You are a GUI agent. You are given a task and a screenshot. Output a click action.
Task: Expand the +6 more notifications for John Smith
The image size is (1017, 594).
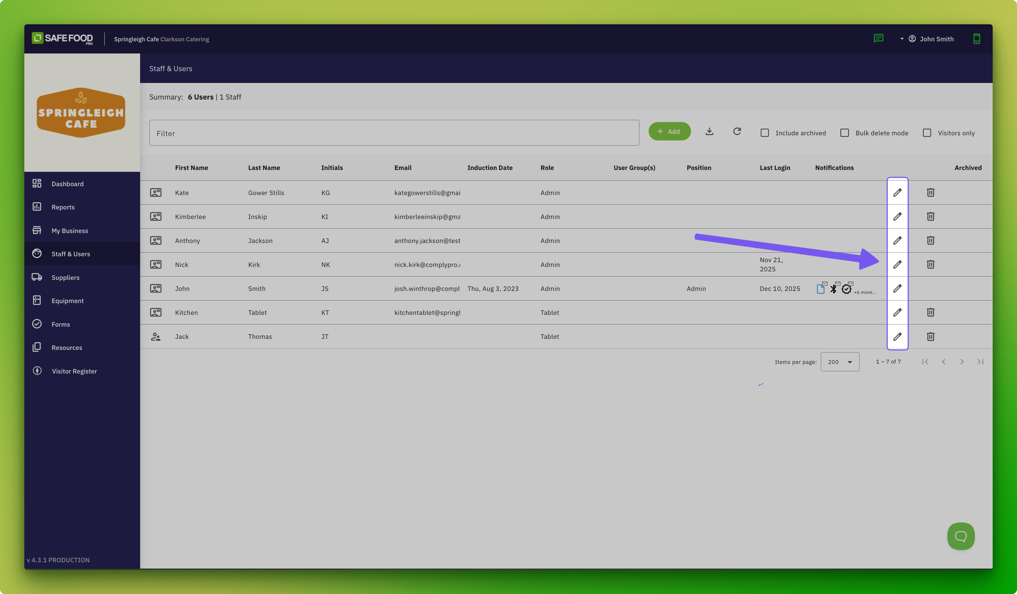click(864, 292)
